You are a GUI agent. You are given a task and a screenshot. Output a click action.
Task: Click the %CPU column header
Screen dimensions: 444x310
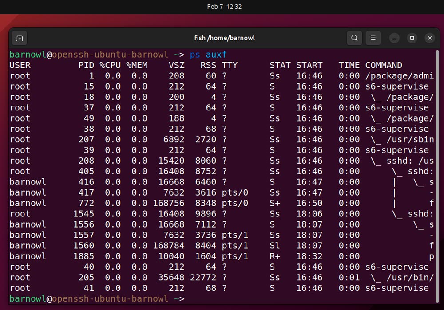tap(110, 65)
